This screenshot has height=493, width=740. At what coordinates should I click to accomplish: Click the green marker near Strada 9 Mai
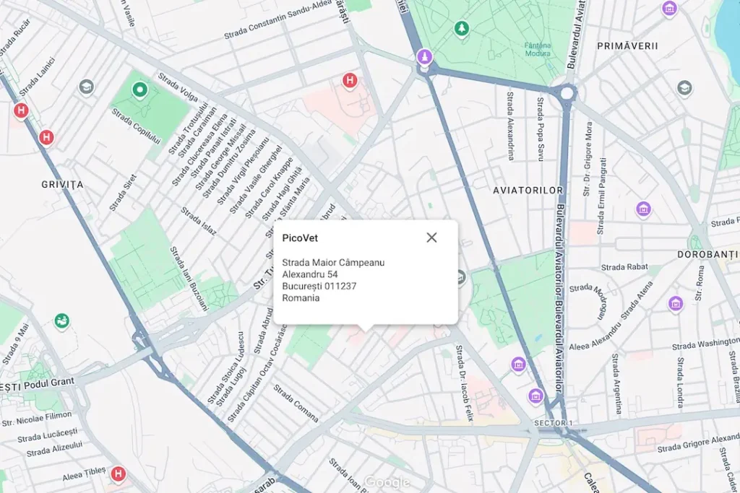[x=62, y=320]
